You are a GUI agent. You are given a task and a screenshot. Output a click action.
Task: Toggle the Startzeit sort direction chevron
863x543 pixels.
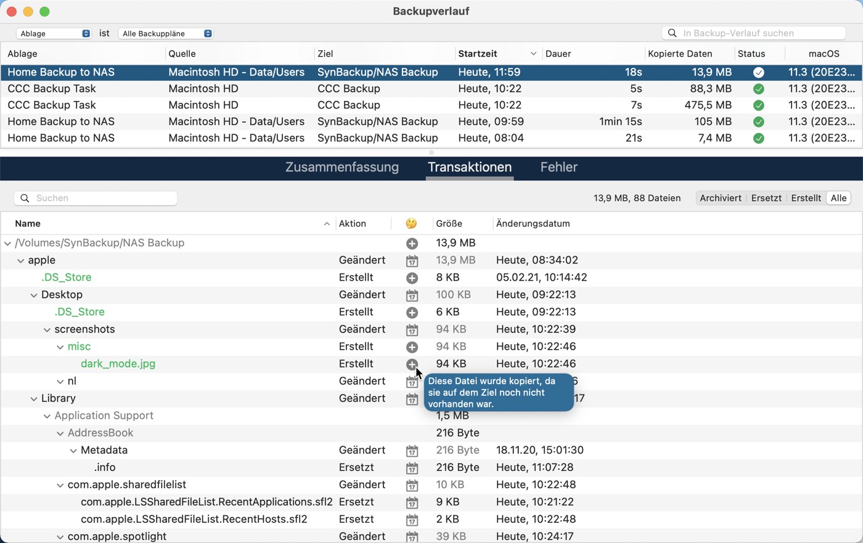pos(533,54)
